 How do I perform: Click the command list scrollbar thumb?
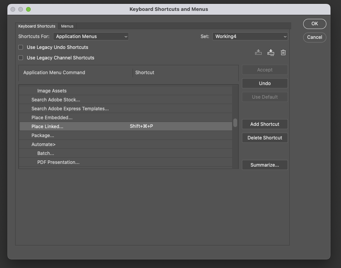[x=235, y=122]
